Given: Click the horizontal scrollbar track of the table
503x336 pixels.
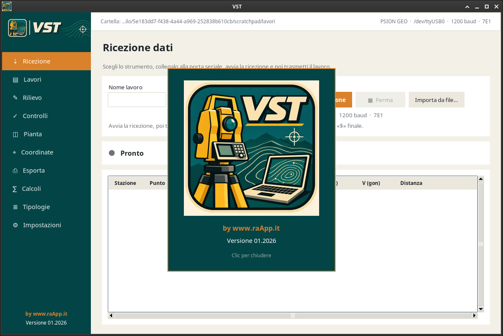Looking at the screenshot, I should point(293,315).
